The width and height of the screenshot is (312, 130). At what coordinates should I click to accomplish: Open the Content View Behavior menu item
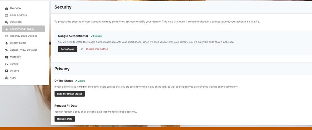tap(23, 50)
